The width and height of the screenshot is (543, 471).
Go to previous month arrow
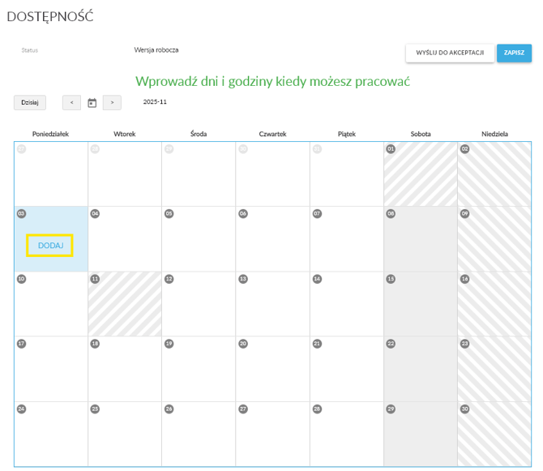pyautogui.click(x=71, y=103)
